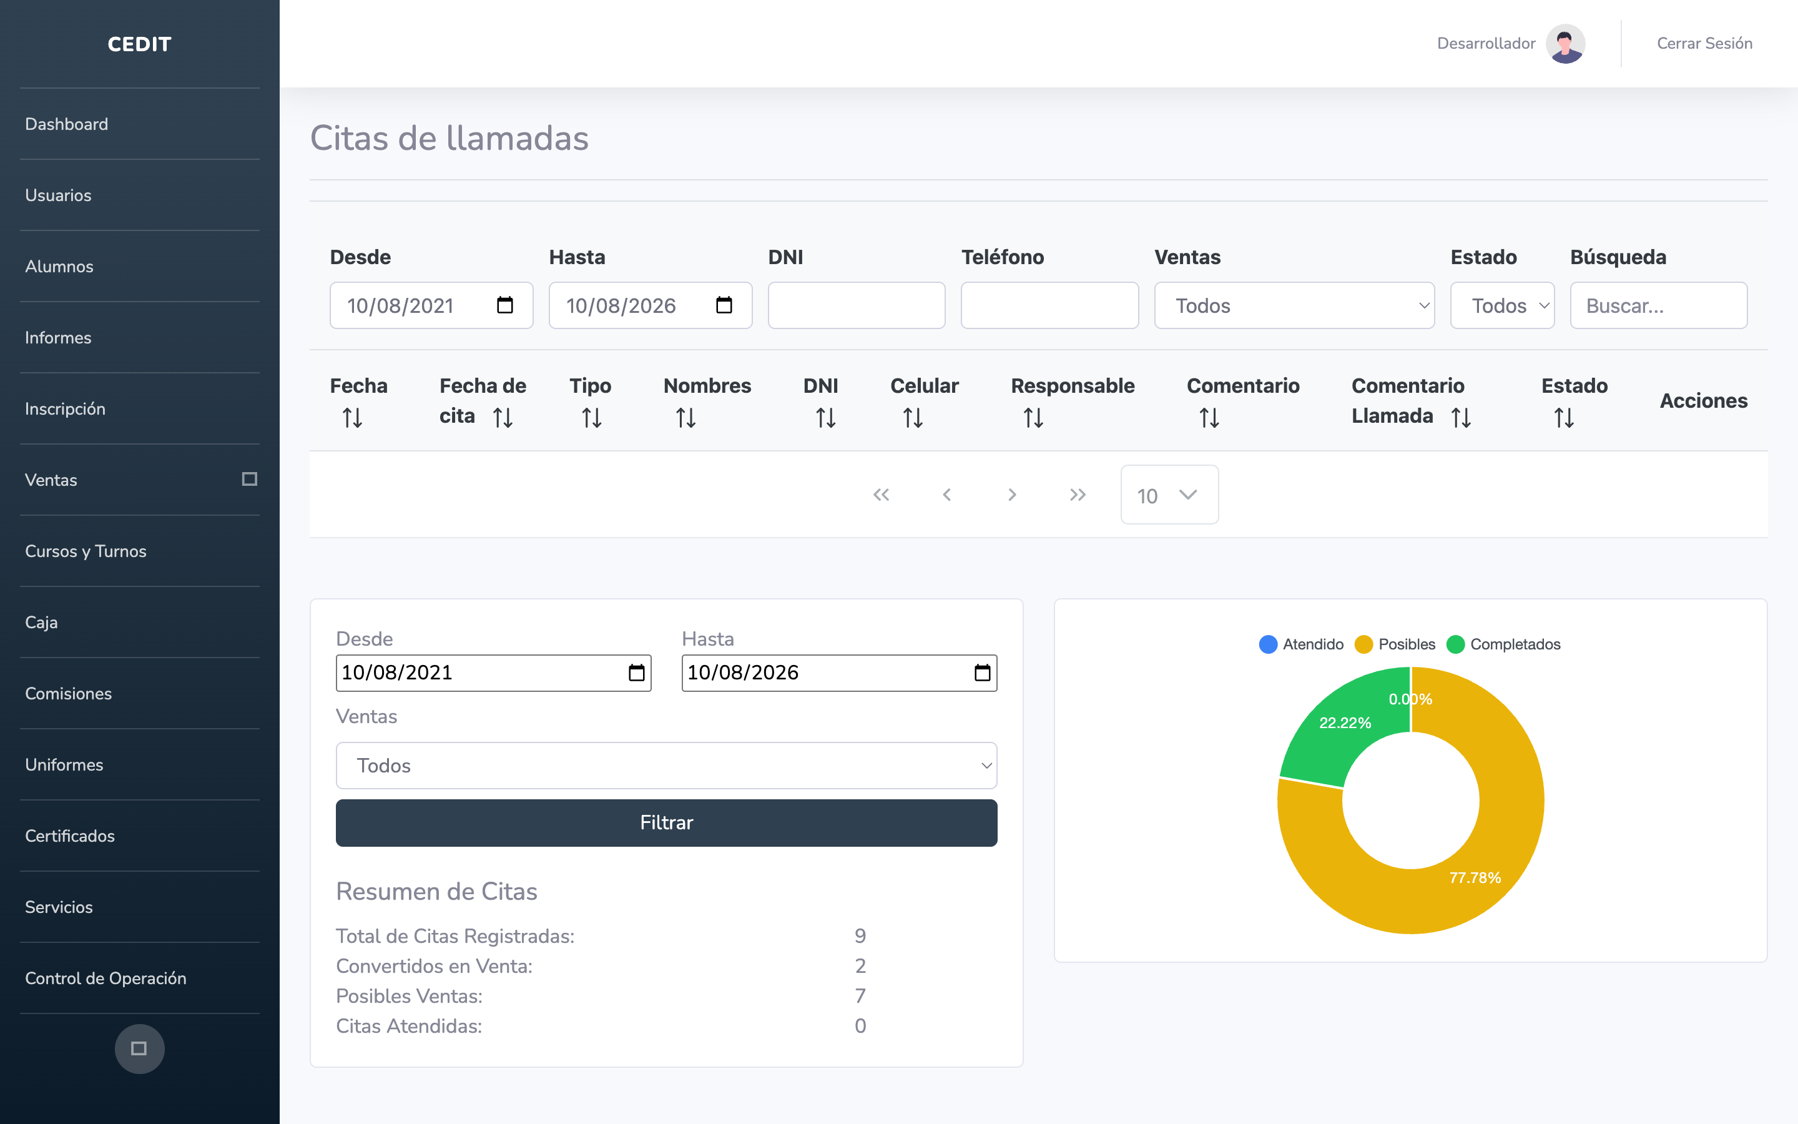Sort table by Fecha column

point(352,418)
